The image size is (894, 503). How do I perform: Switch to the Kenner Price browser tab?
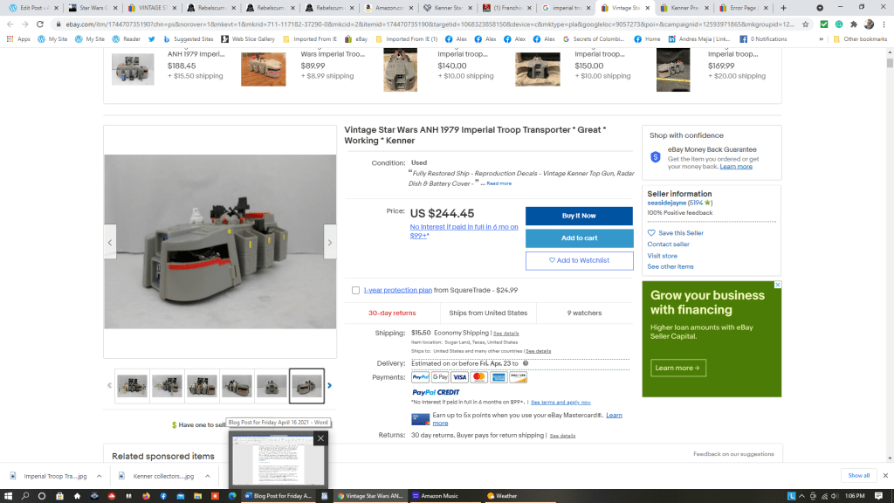684,8
